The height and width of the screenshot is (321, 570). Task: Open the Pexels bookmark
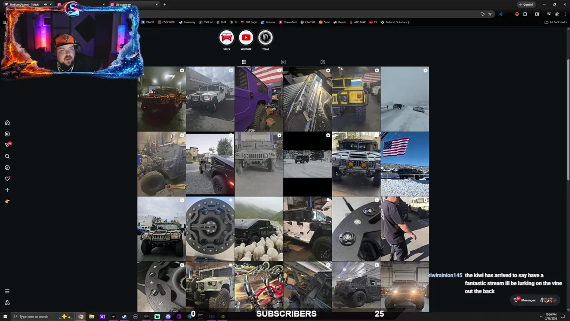pos(339,22)
